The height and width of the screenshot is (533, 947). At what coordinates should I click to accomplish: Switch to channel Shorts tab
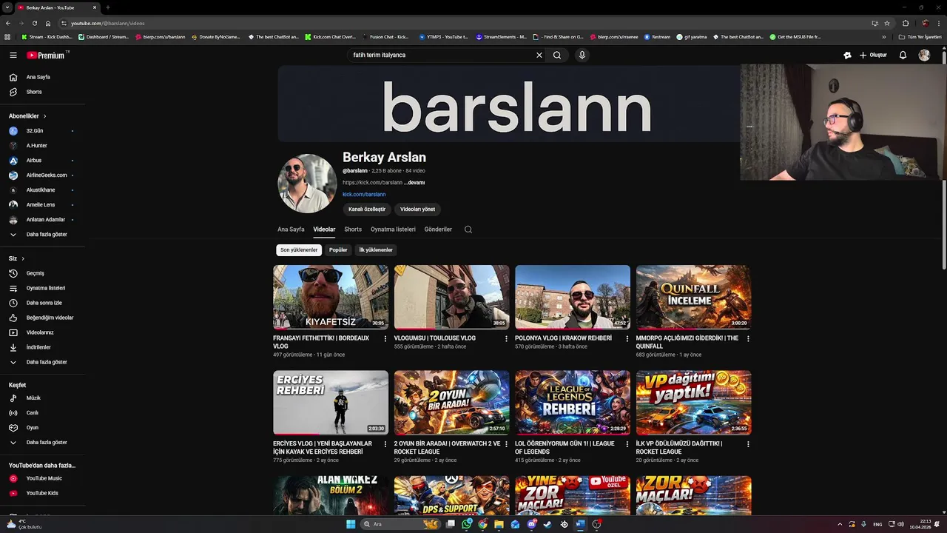pos(353,229)
